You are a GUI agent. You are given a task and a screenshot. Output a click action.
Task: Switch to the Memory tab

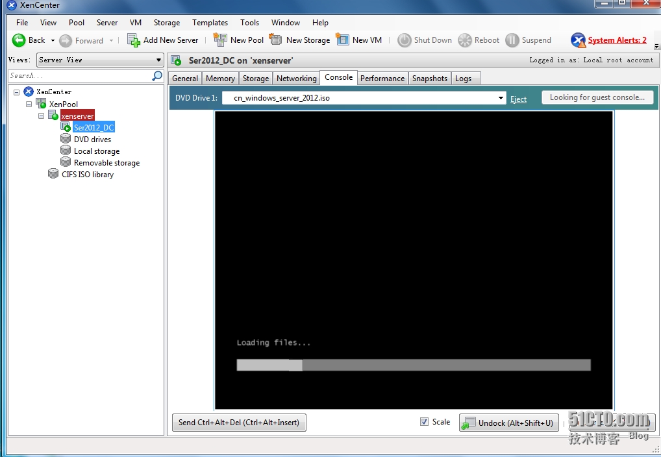click(220, 79)
